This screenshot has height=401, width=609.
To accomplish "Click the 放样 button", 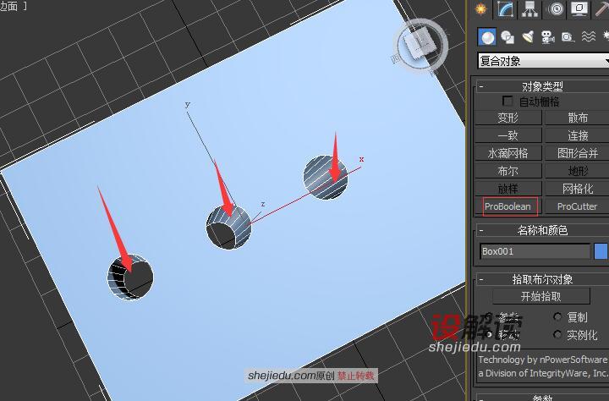I will click(x=508, y=189).
